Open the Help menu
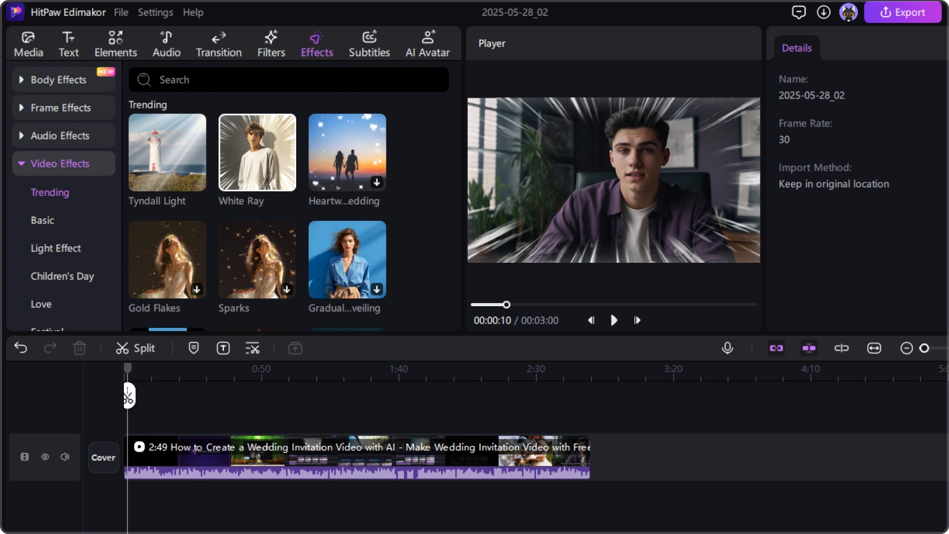Screen dimensions: 949x534 pos(193,12)
